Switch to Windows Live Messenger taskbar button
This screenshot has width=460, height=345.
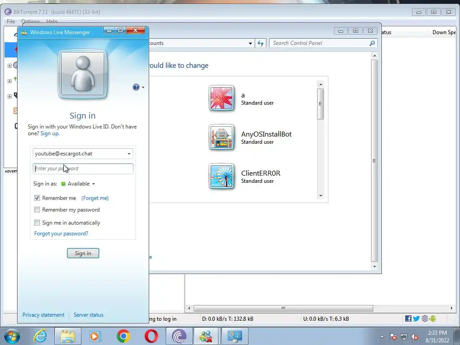206,336
